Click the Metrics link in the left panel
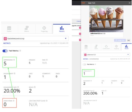This screenshot has width=132, height=112. click(7, 43)
